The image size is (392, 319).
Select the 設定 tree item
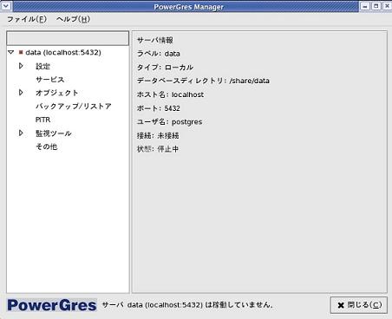pyautogui.click(x=42, y=66)
